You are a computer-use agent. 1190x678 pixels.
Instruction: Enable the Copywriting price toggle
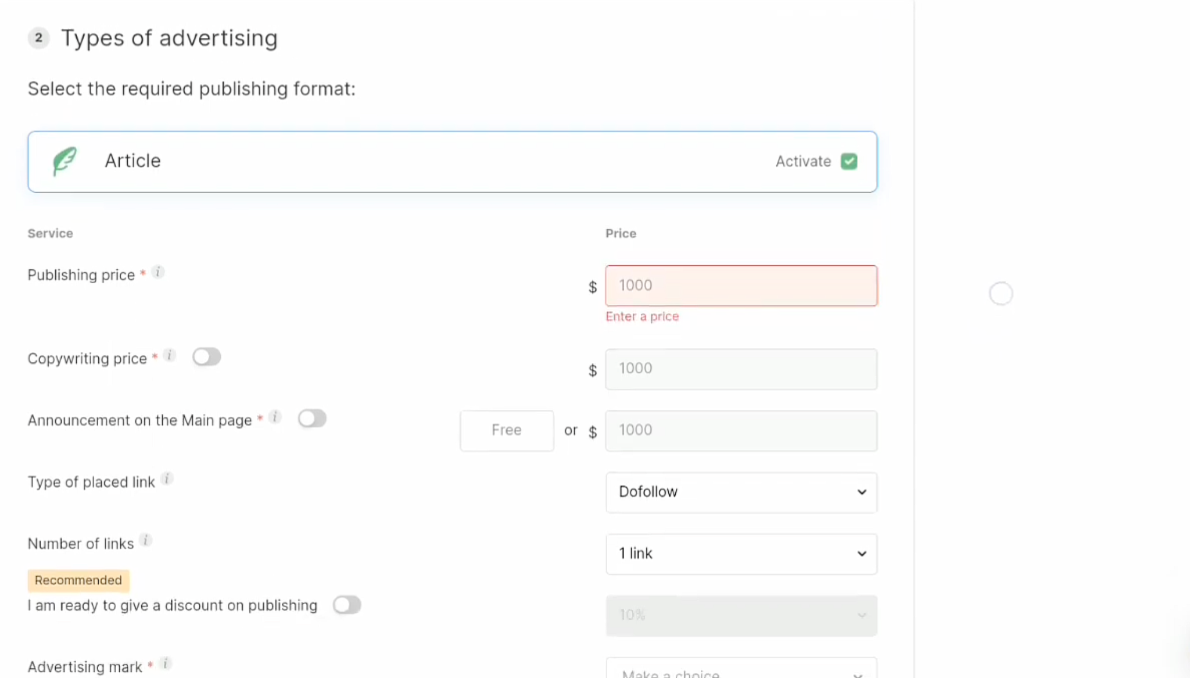pos(207,356)
